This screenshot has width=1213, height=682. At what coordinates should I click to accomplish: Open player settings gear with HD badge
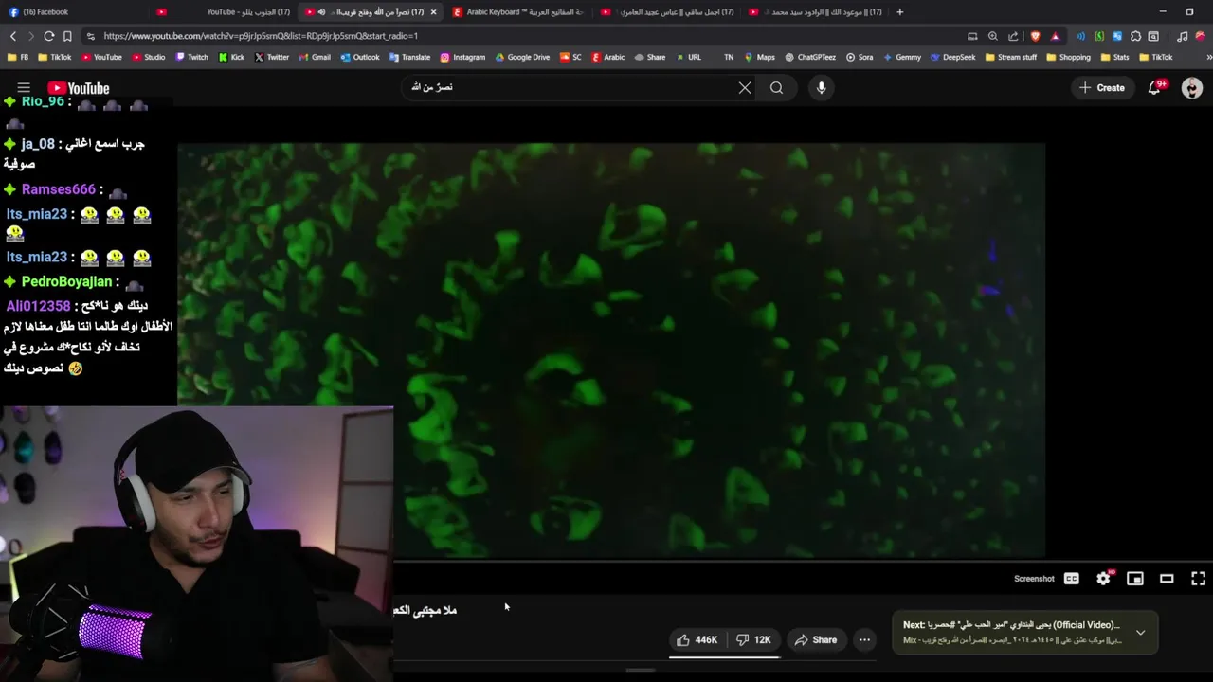pos(1104,579)
